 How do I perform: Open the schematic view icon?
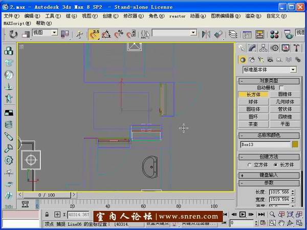[x=260, y=34]
